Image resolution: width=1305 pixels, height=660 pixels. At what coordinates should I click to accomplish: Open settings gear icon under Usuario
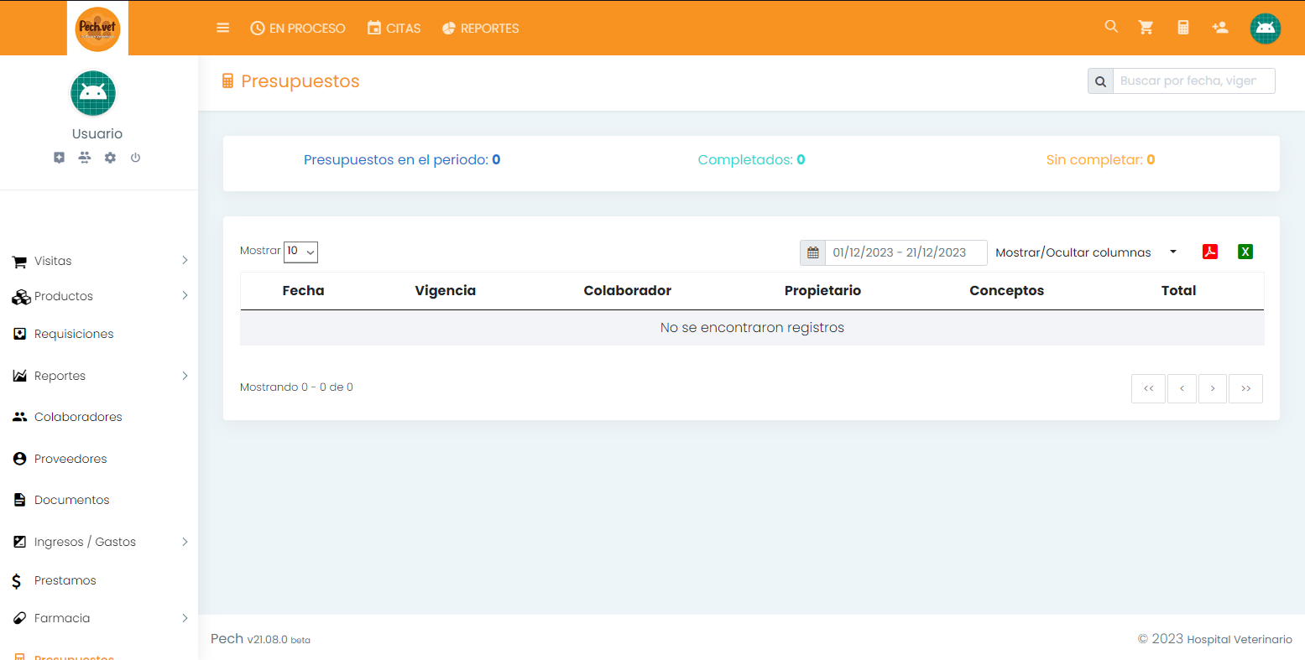(x=110, y=158)
